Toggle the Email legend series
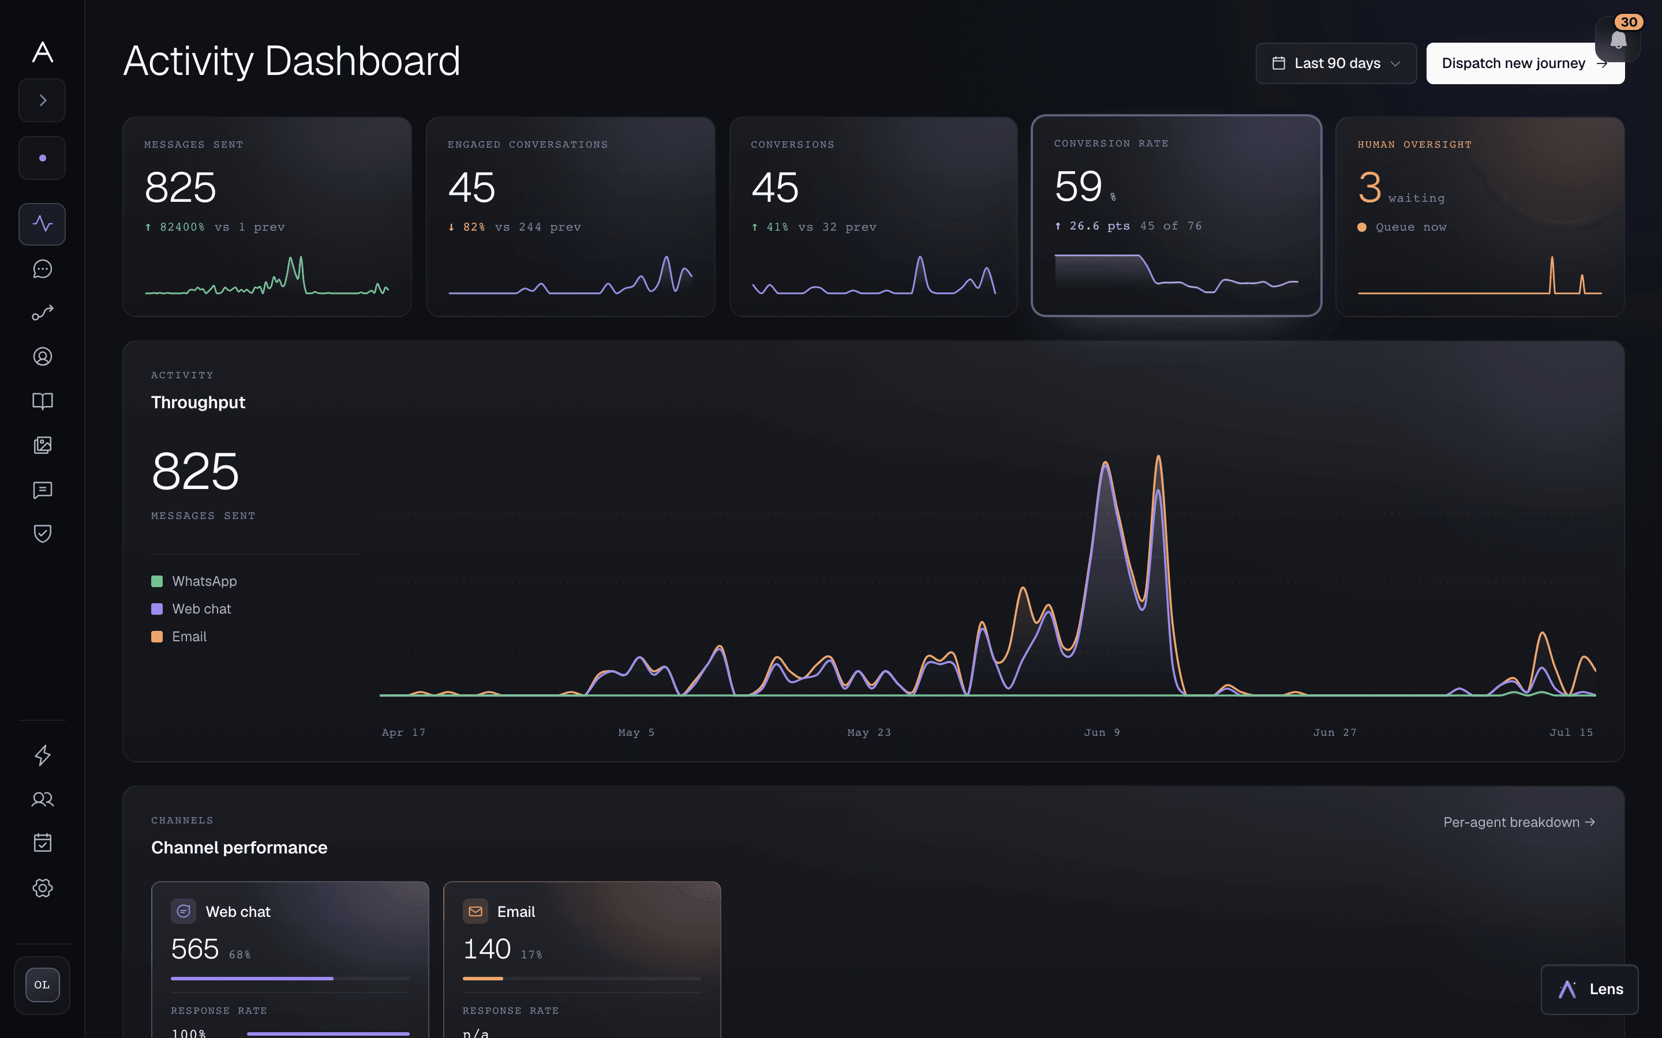The width and height of the screenshot is (1662, 1038). 178,637
